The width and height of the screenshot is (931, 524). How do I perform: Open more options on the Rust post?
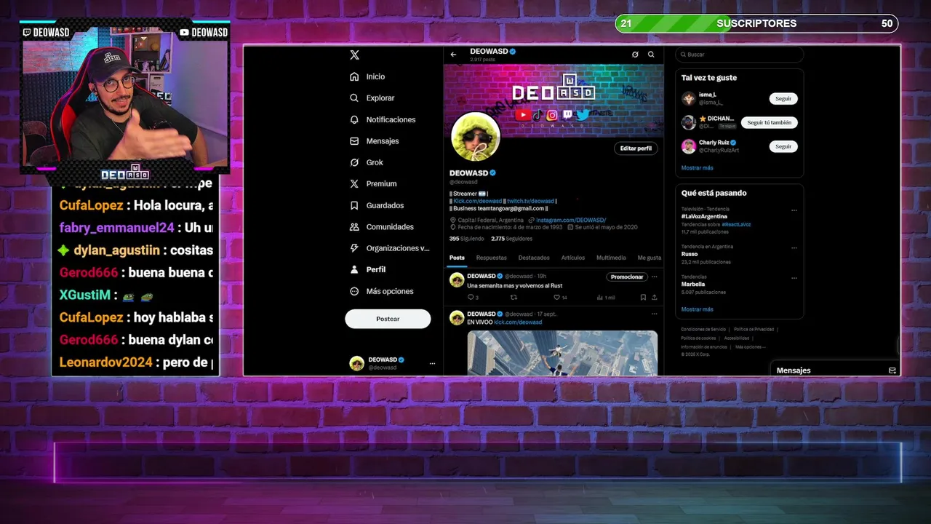coord(654,277)
